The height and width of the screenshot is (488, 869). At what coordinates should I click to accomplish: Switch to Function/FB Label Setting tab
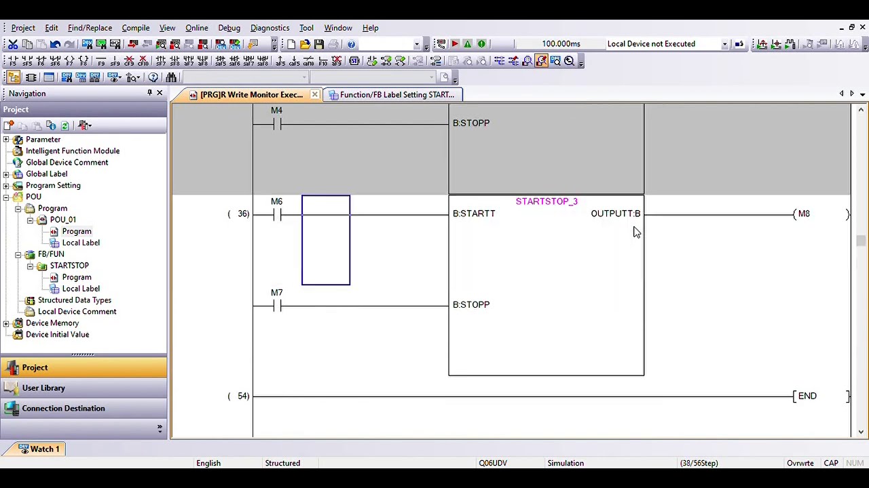pos(392,95)
